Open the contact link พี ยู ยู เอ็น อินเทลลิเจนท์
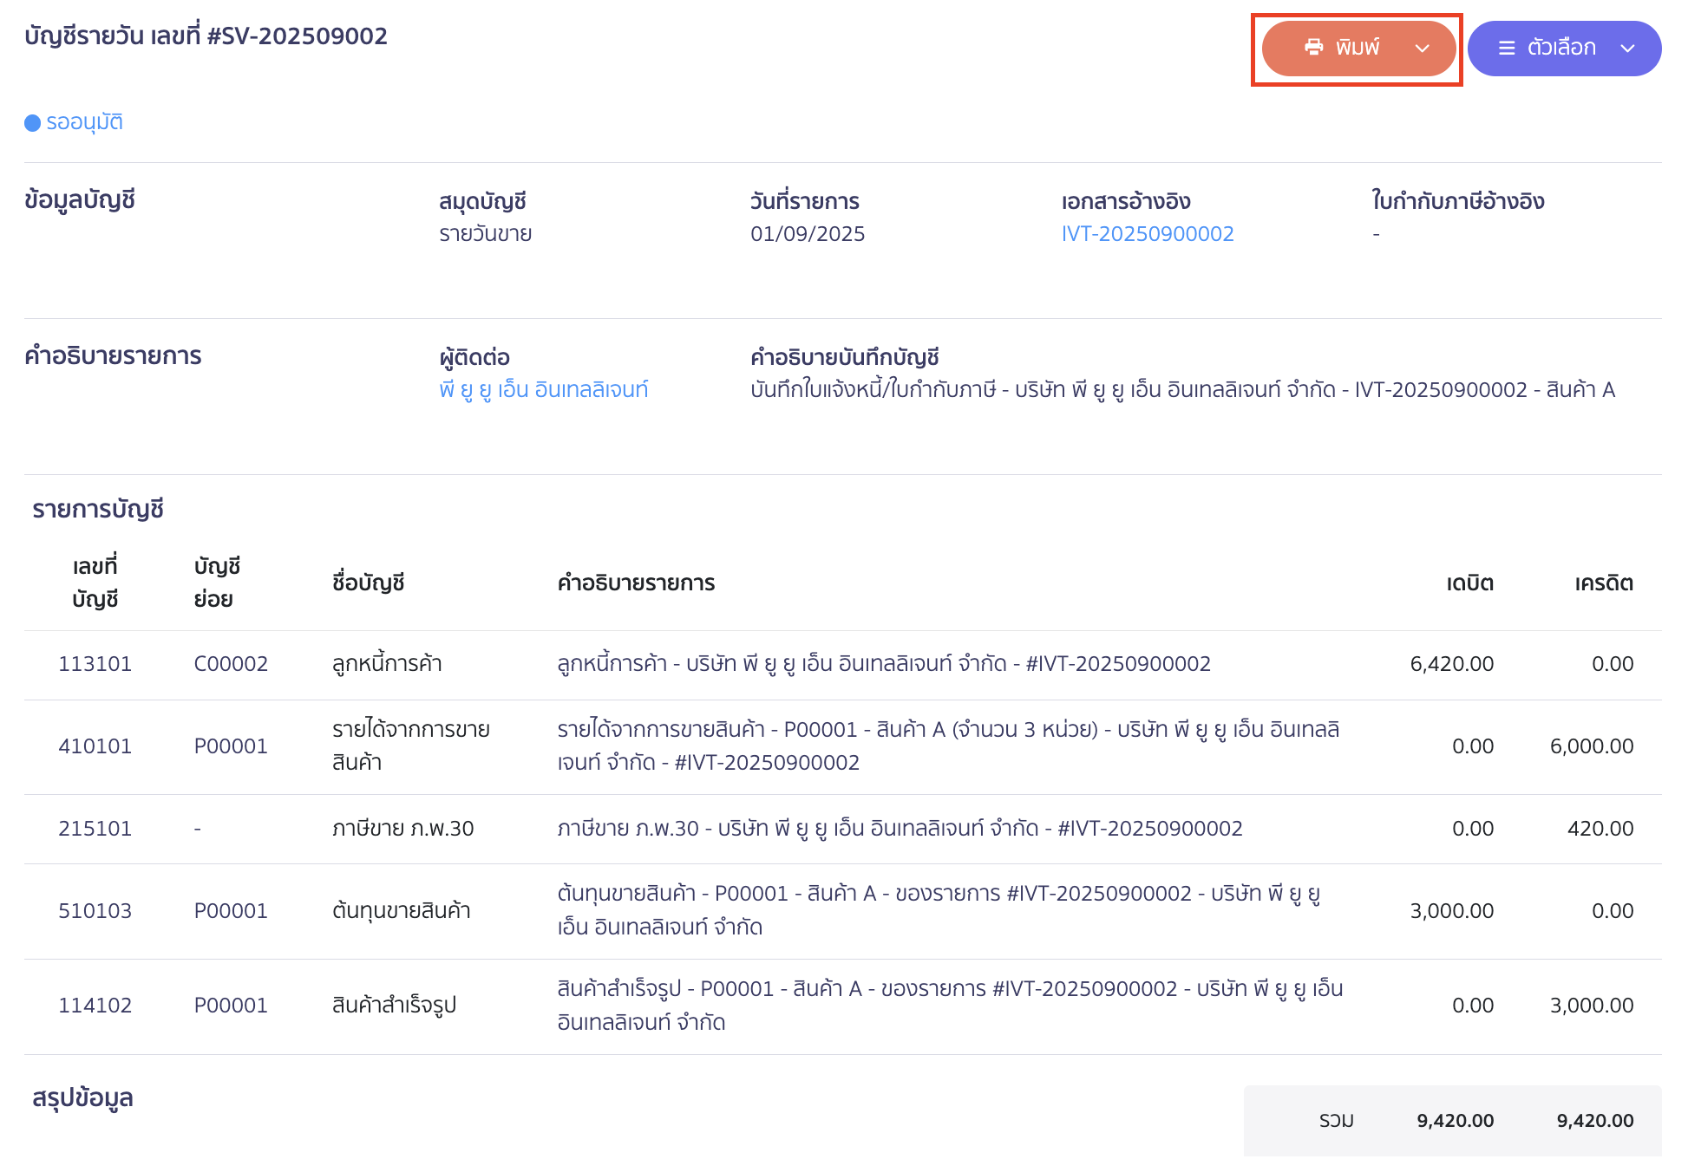The width and height of the screenshot is (1688, 1172). point(544,389)
